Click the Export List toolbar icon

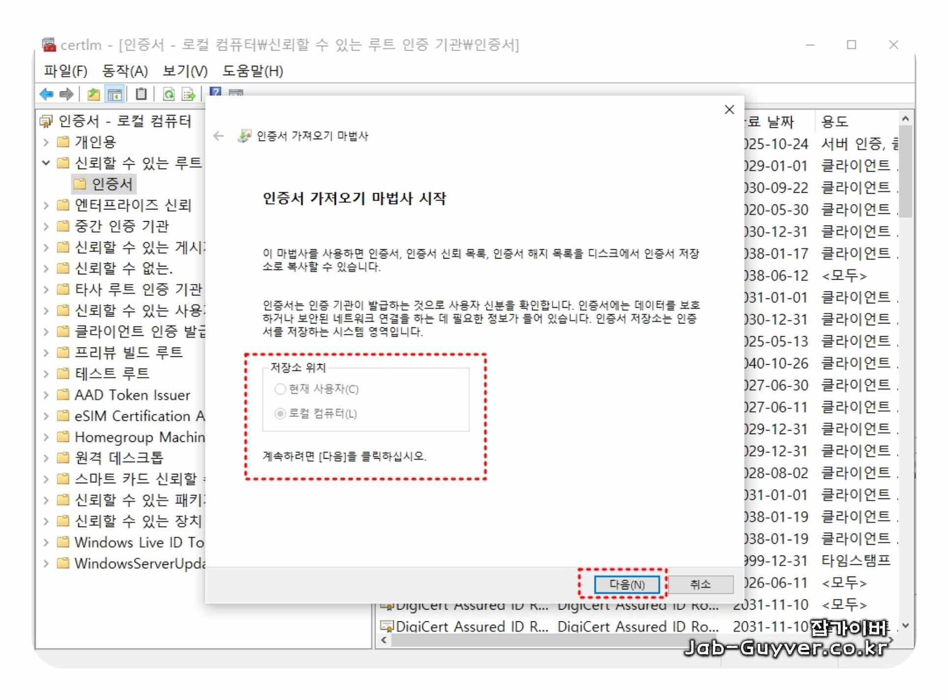188,94
